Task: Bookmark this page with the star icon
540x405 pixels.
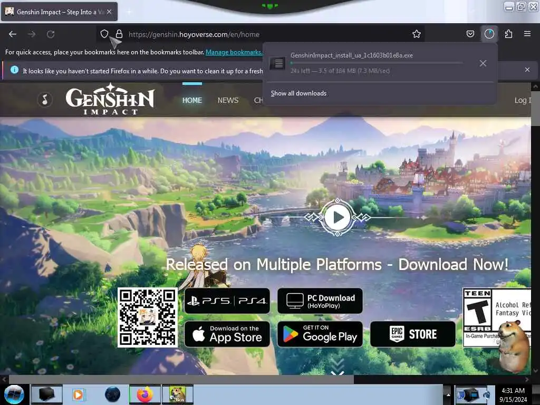Action: coord(417,34)
